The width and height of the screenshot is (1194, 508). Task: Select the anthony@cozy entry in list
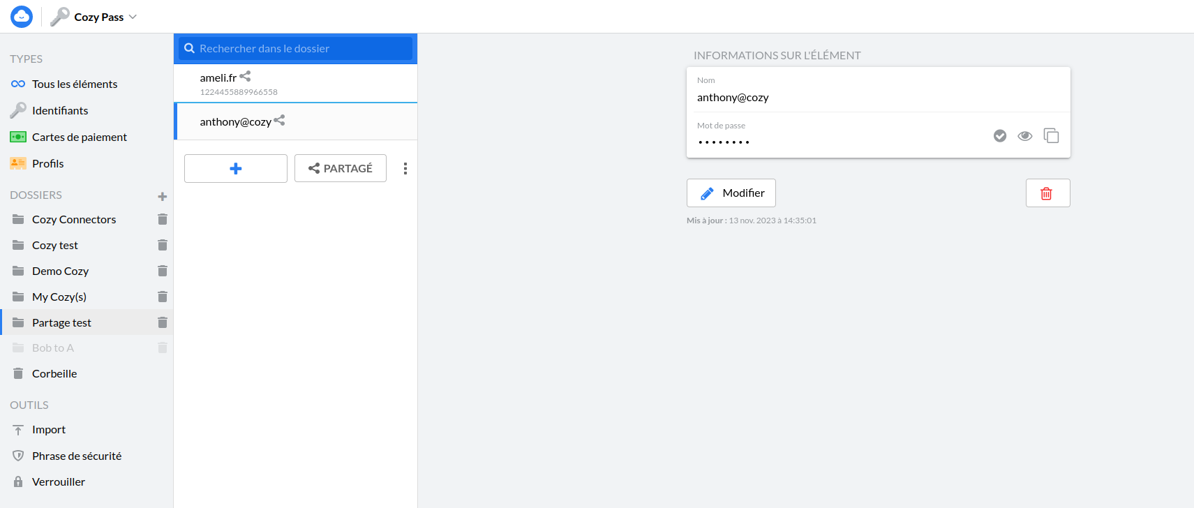coord(295,121)
